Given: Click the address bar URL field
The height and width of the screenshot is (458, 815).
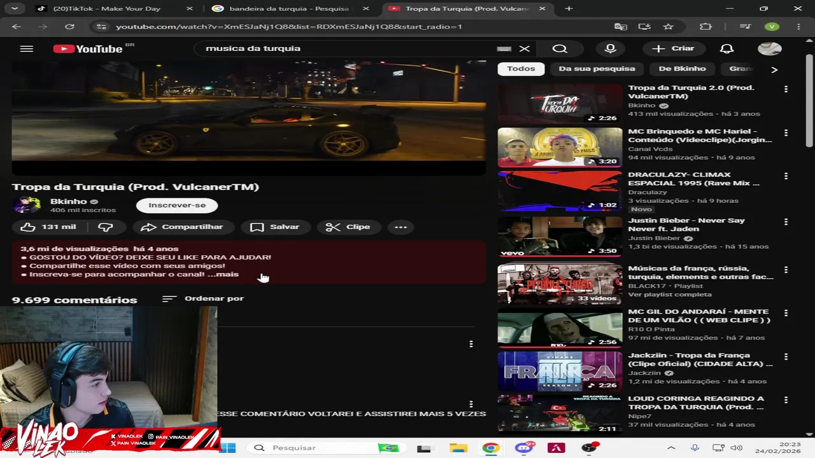Looking at the screenshot, I should click(357, 27).
